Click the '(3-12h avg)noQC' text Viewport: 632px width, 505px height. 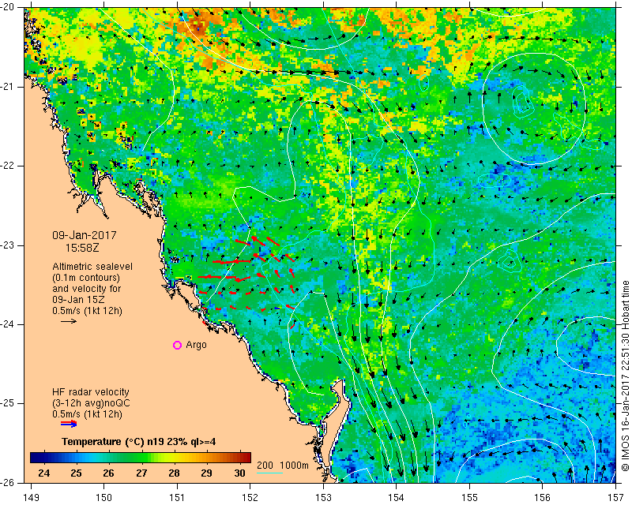pyautogui.click(x=91, y=403)
